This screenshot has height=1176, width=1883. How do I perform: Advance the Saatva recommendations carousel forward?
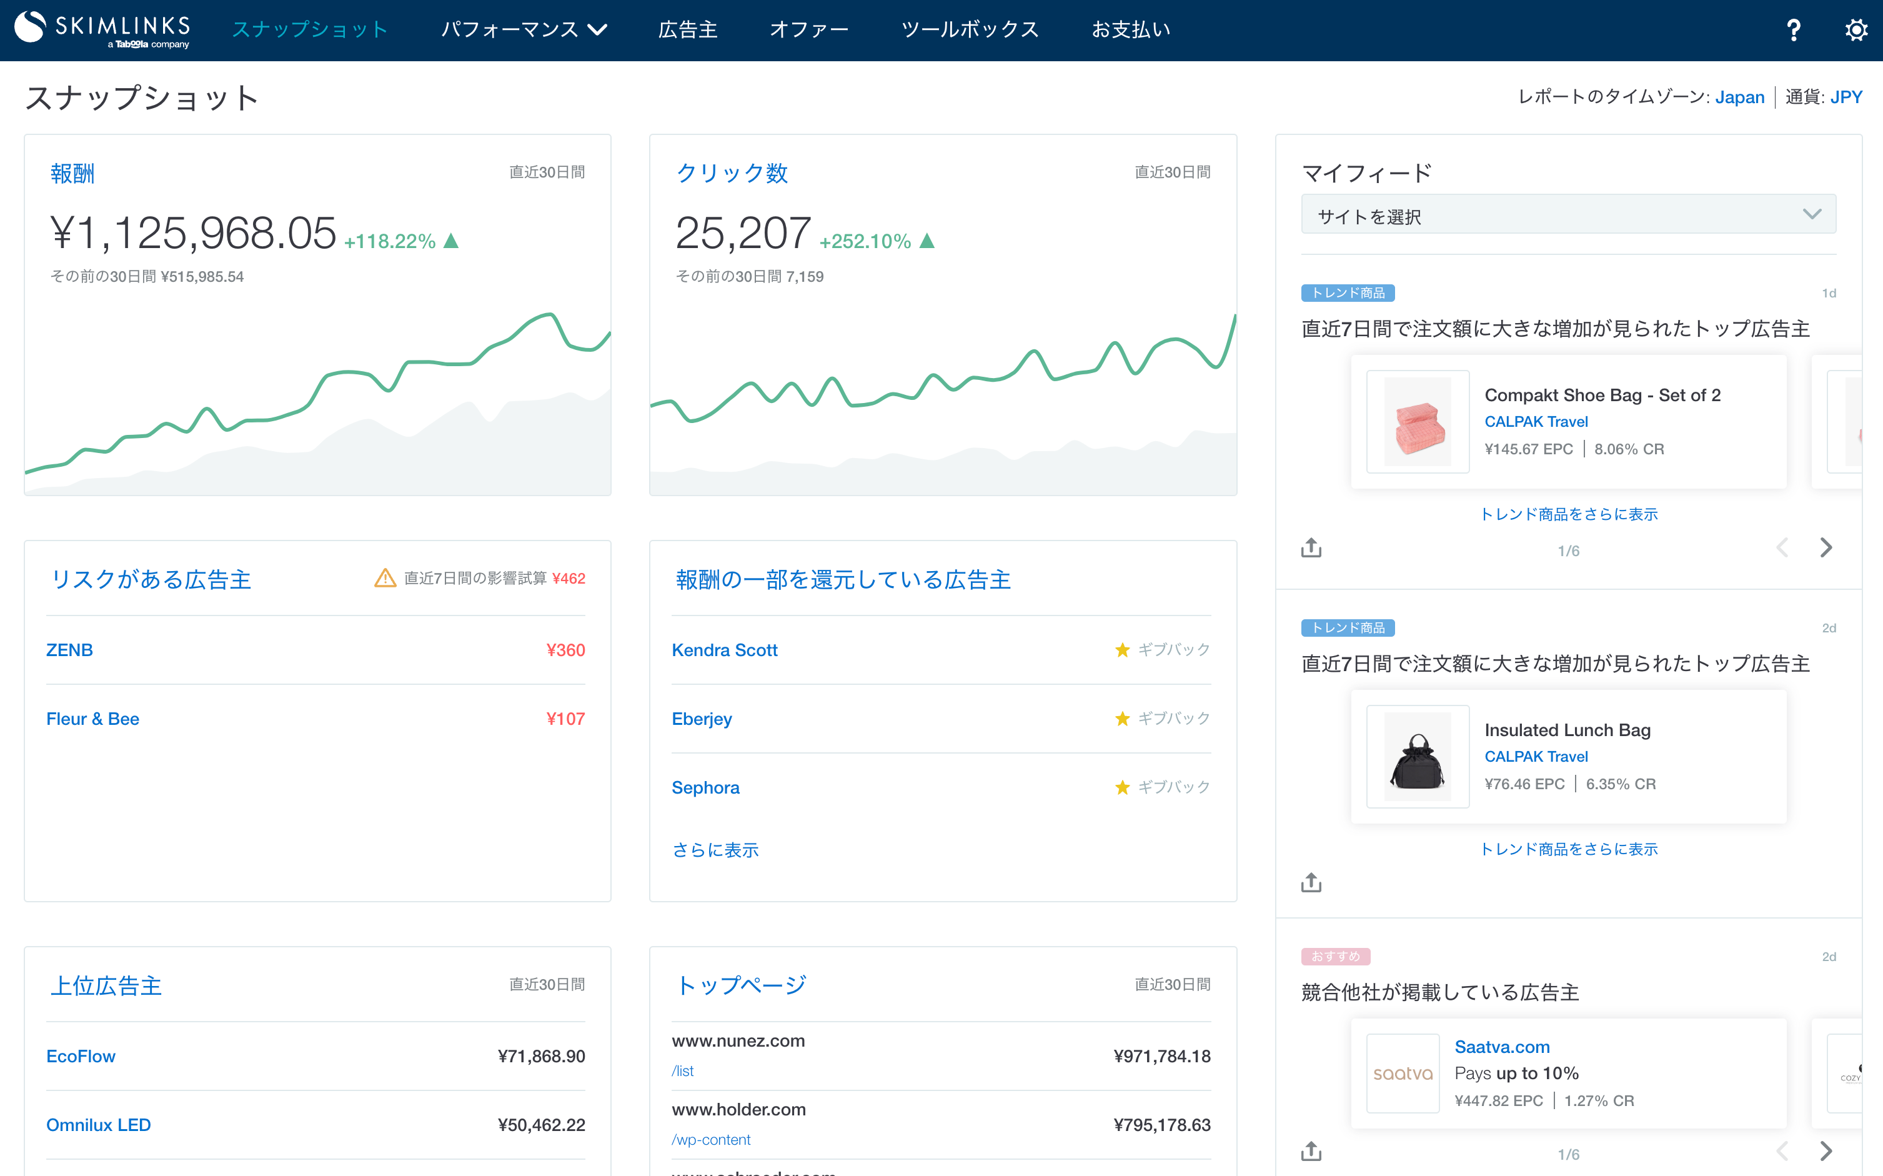click(1826, 1151)
